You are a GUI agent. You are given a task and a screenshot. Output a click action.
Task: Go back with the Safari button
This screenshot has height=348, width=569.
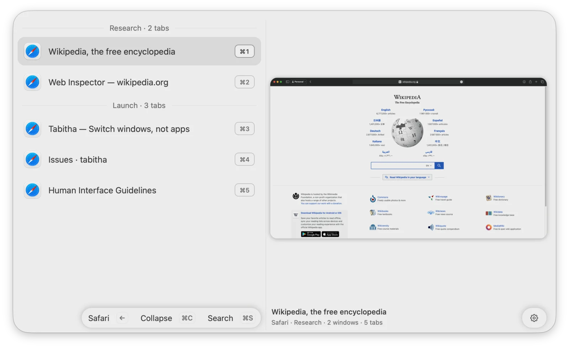click(x=99, y=318)
